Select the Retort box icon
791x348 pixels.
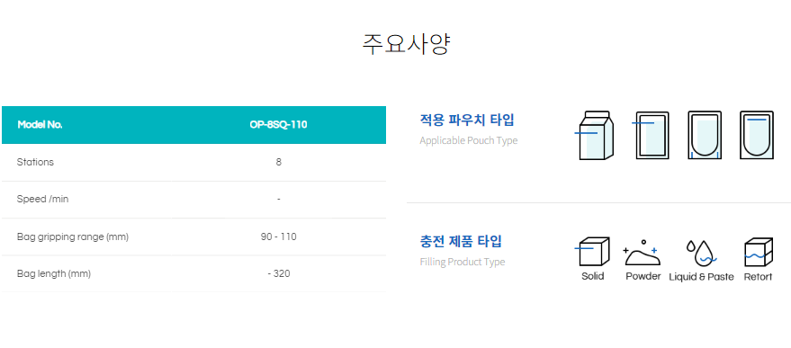(759, 252)
